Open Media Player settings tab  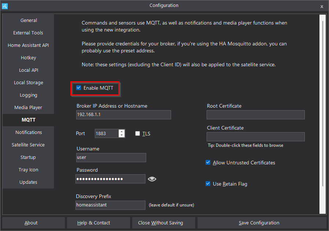pyautogui.click(x=28, y=108)
